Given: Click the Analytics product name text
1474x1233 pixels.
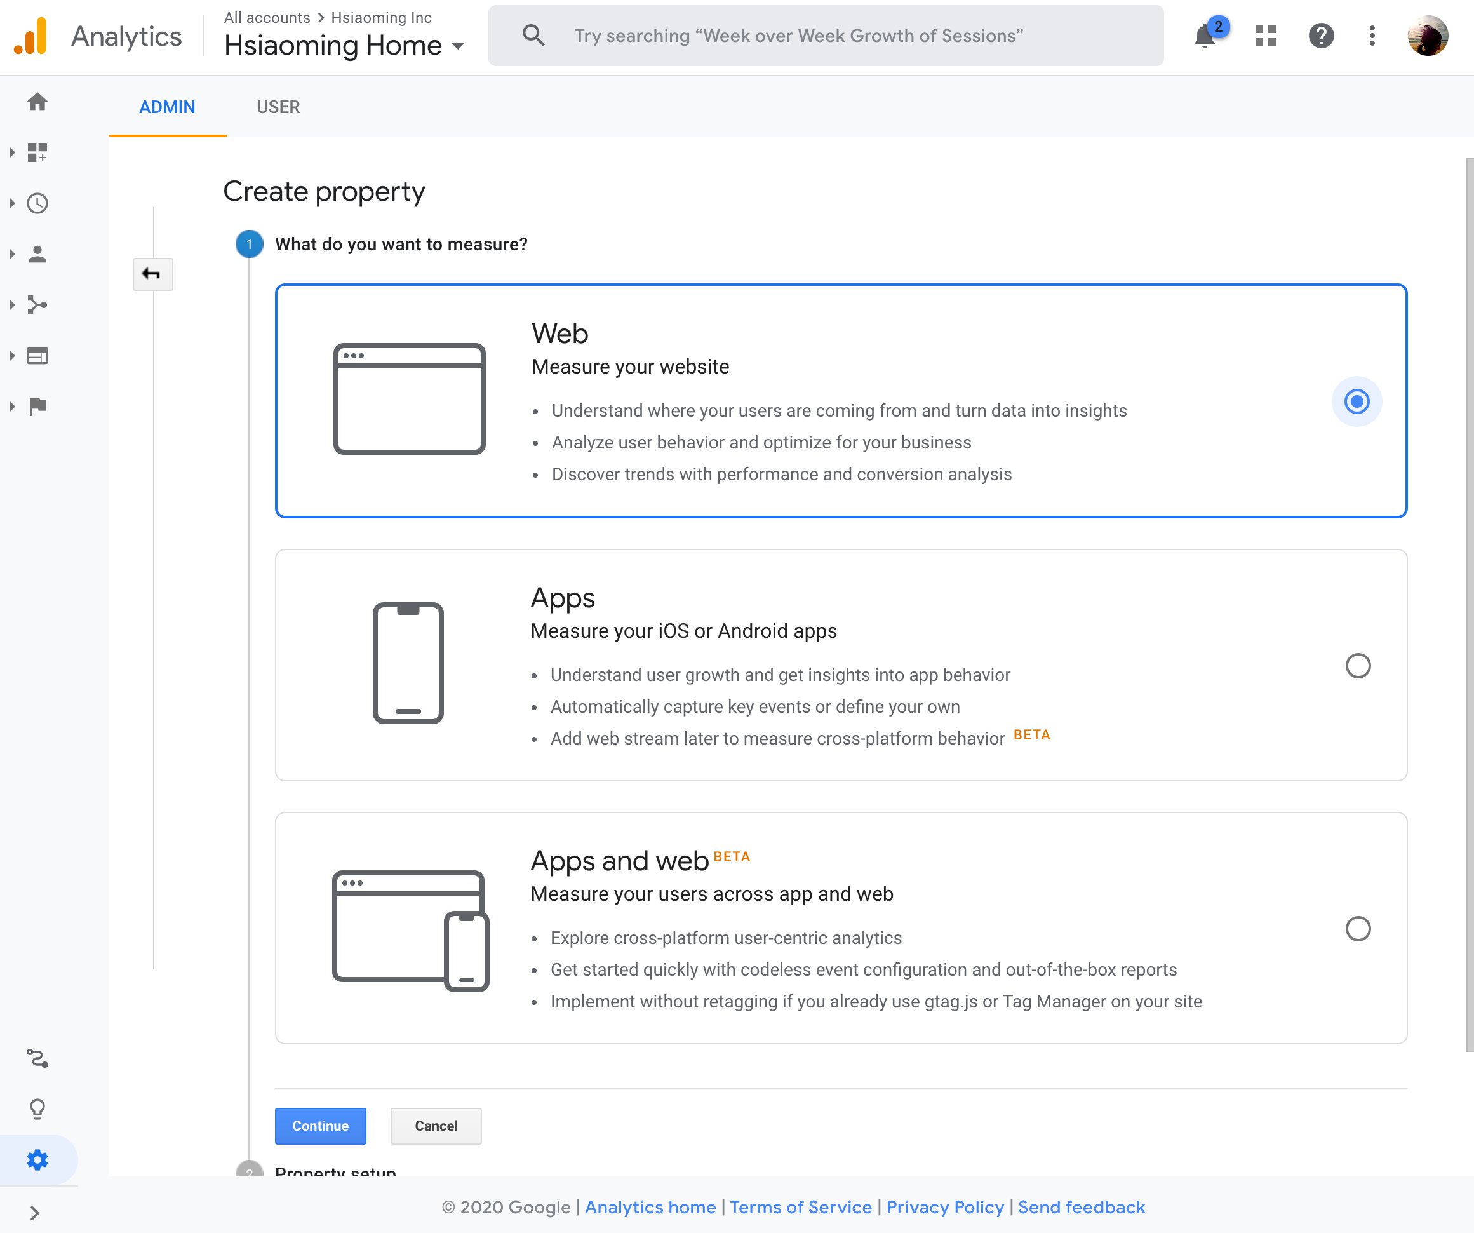Looking at the screenshot, I should [x=126, y=36].
